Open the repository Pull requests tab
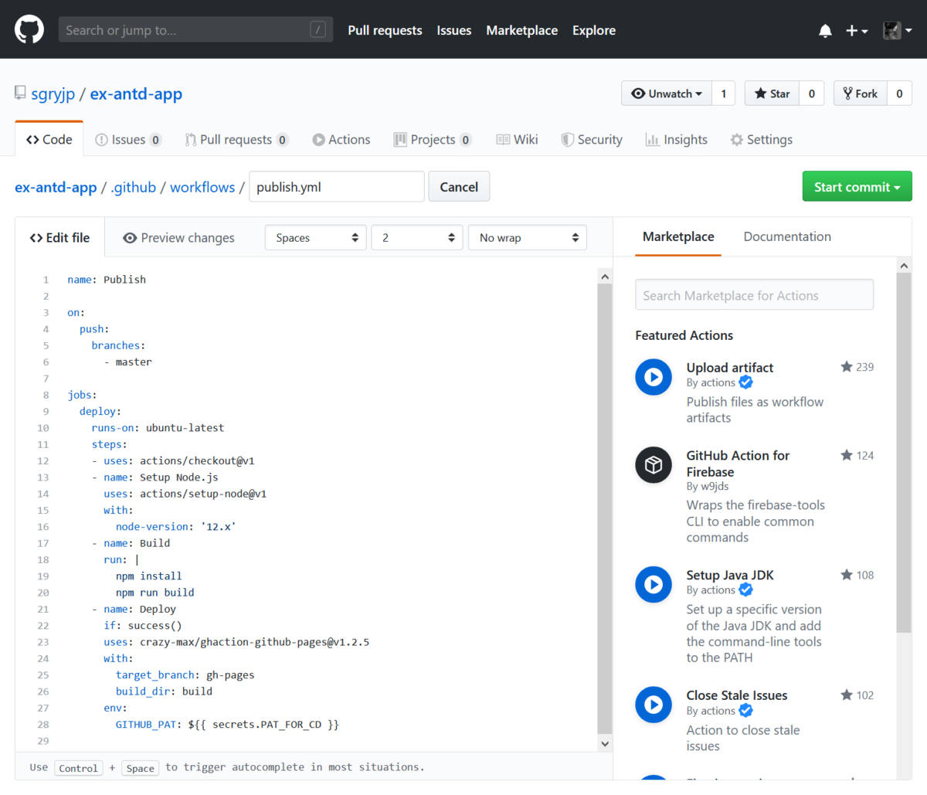 236,140
